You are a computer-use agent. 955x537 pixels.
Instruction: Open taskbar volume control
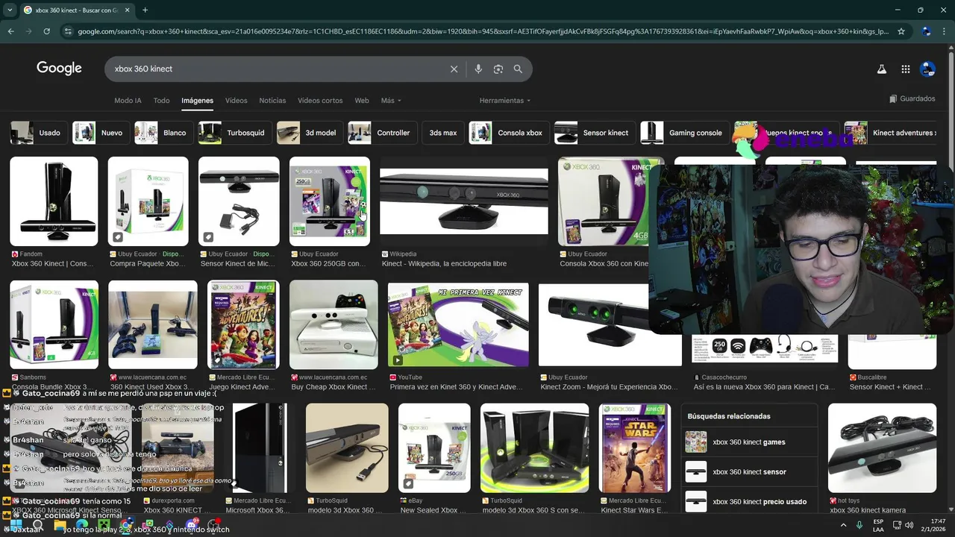[x=909, y=525]
